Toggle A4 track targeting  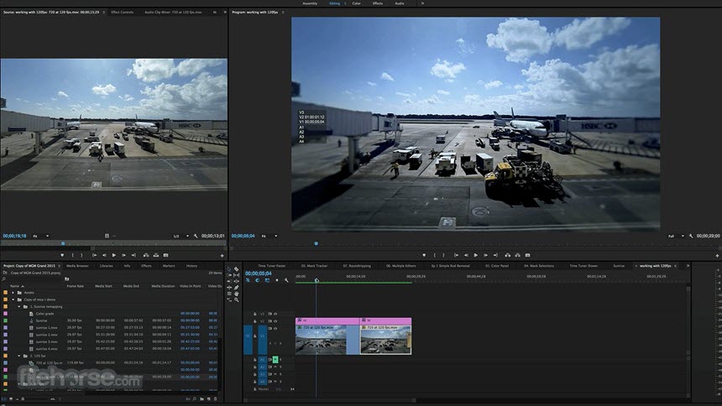click(263, 382)
